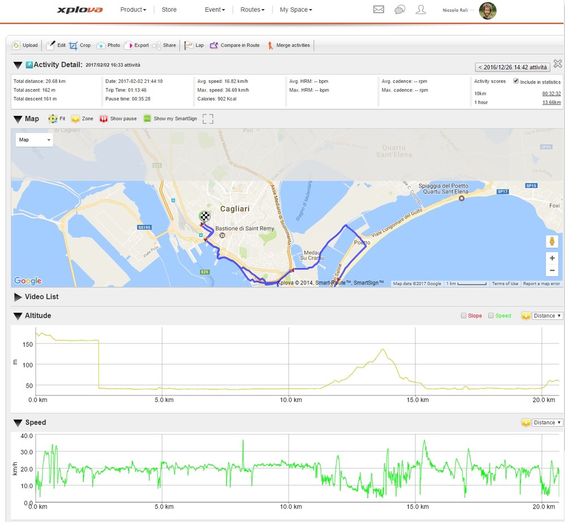Show my SmartSign markers
This screenshot has width=565, height=522.
[147, 119]
